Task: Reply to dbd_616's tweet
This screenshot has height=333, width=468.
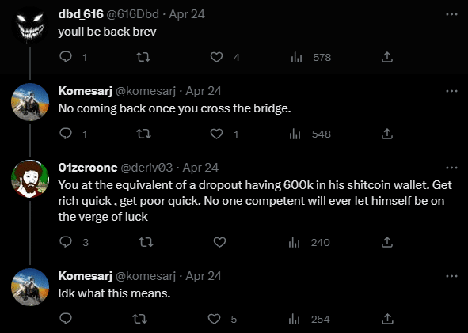Action: 66,57
